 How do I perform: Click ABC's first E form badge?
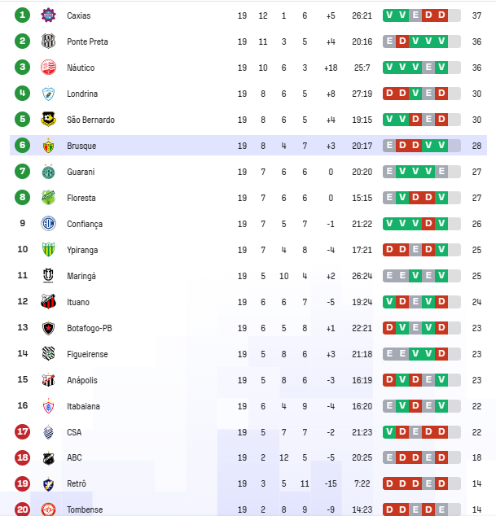tap(389, 457)
